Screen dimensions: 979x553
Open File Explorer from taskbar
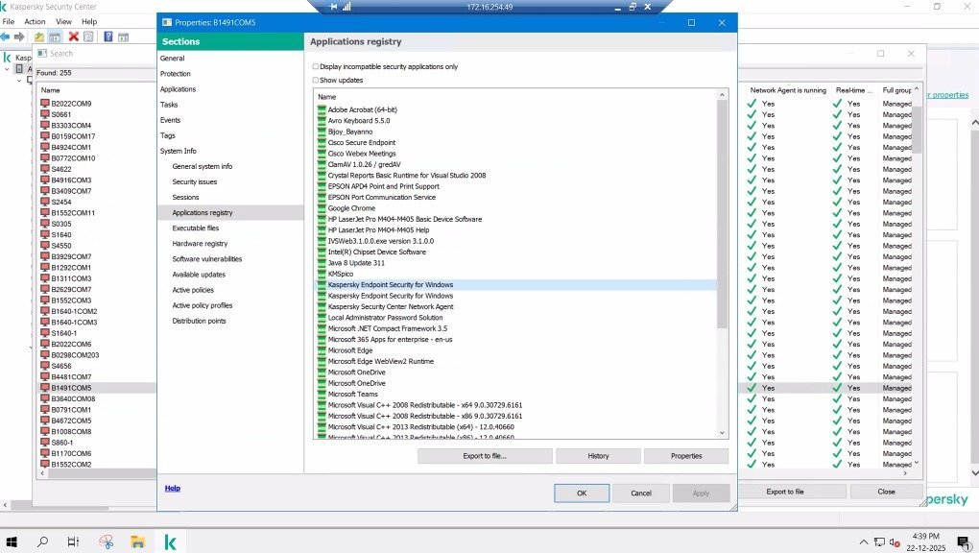click(137, 541)
